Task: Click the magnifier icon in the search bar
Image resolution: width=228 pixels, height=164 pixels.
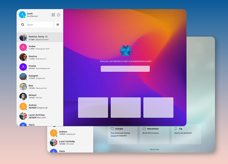Action: point(23,25)
